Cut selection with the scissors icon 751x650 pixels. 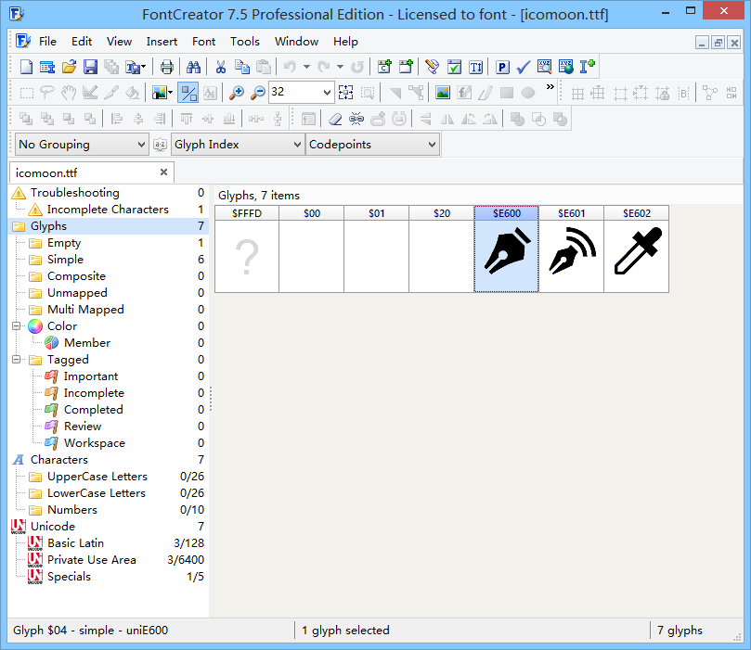220,67
